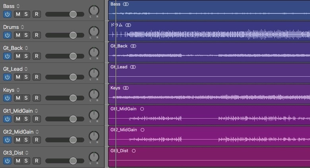Solo the Gt2_MidGain track
Image resolution: width=310 pixels, height=168 pixels.
(x=26, y=140)
